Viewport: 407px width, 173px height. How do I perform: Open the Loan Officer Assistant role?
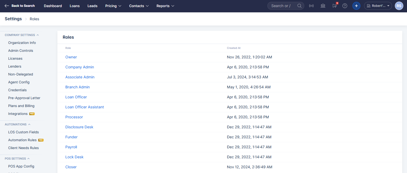tap(85, 107)
